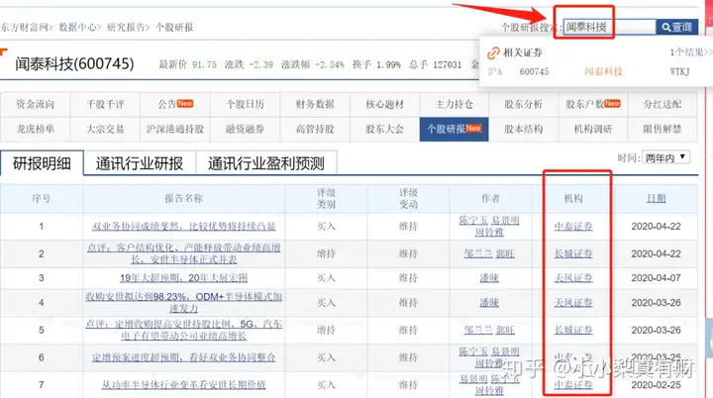The image size is (713, 398).
Task: Sort by the 日期 column header
Action: [656, 198]
